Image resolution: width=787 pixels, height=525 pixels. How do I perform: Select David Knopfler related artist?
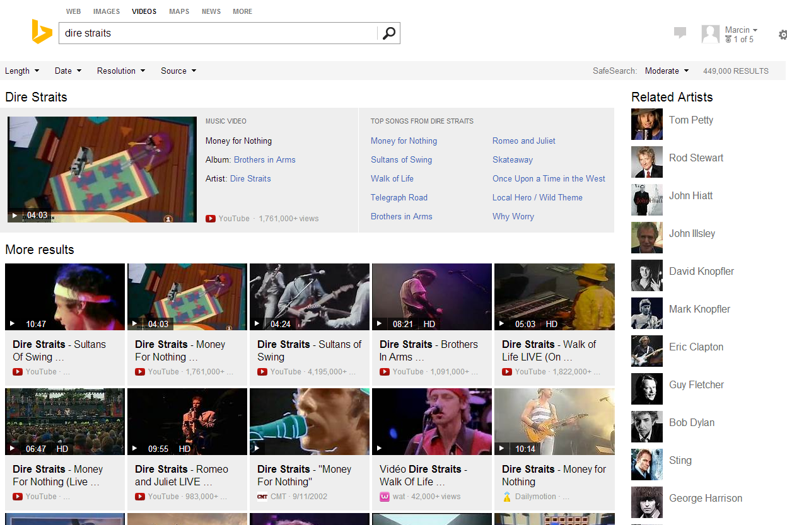[701, 271]
